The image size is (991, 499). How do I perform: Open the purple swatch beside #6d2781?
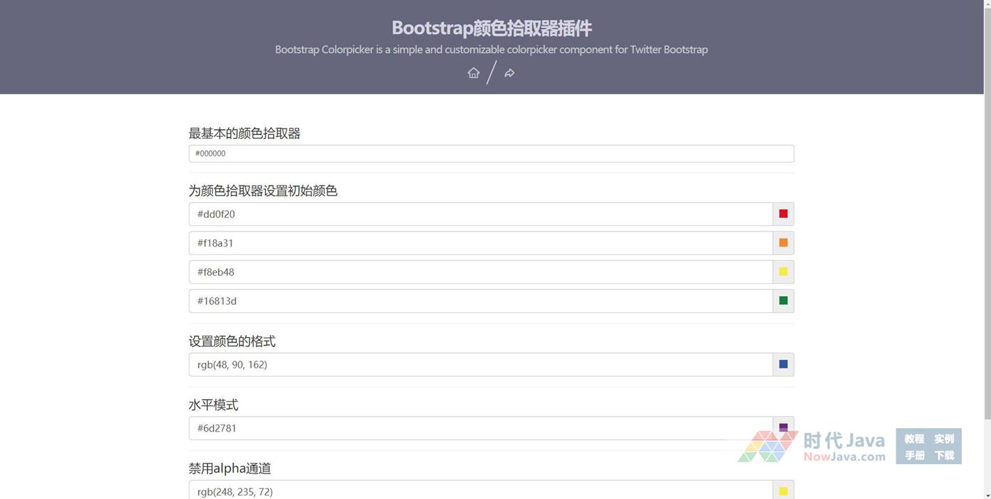pos(783,426)
